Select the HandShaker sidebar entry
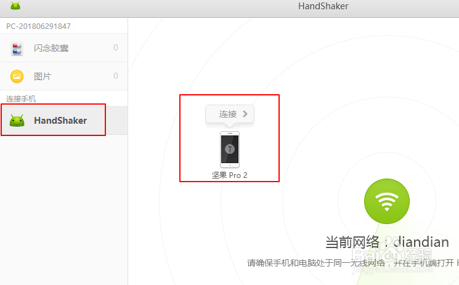Screen dimensions: 459x285 (x=64, y=120)
